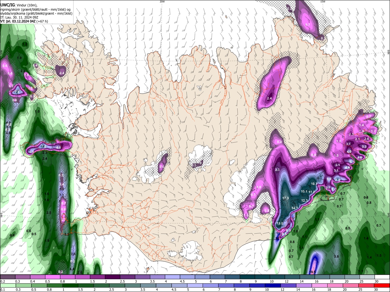Click the 12.3 precipitation value on map
Image resolution: width=390 pixels, height=292 pixels.
coord(304,200)
